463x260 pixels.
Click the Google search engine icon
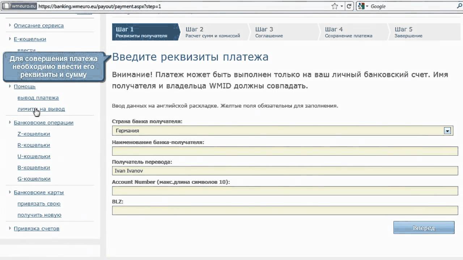point(361,6)
